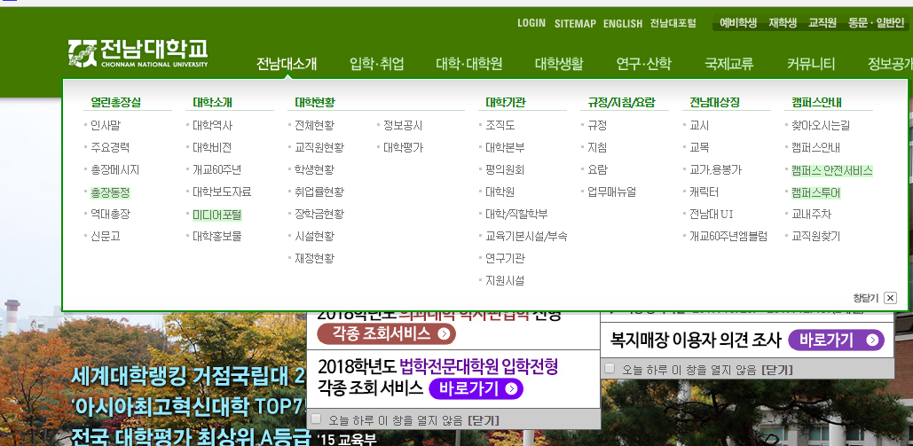This screenshot has height=446, width=913.
Task: Check the left popup's 오늘 하루 이 창을 열지 않음 box
Action: click(x=316, y=419)
